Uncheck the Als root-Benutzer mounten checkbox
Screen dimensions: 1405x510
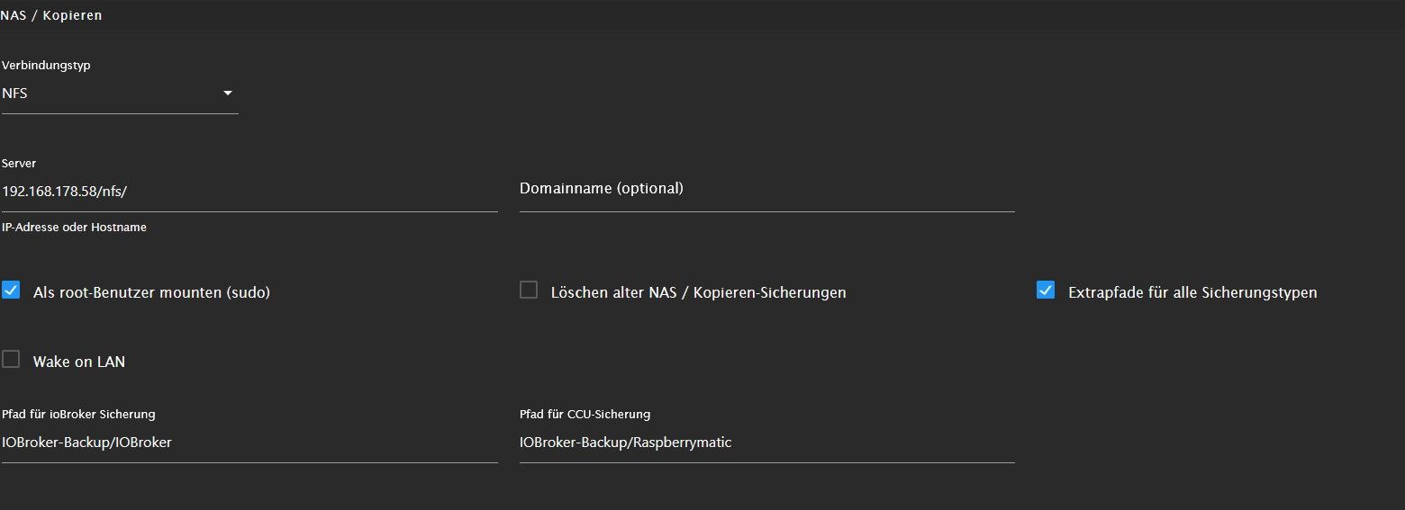click(x=11, y=291)
